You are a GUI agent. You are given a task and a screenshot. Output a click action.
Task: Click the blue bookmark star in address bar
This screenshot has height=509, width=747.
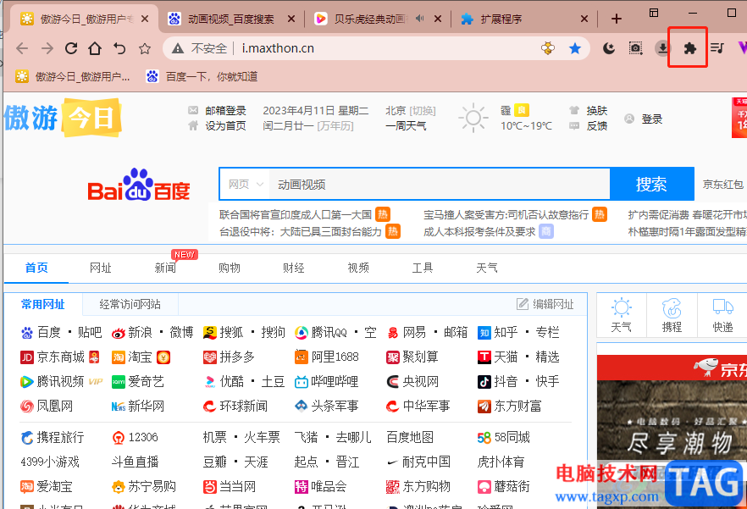click(575, 48)
